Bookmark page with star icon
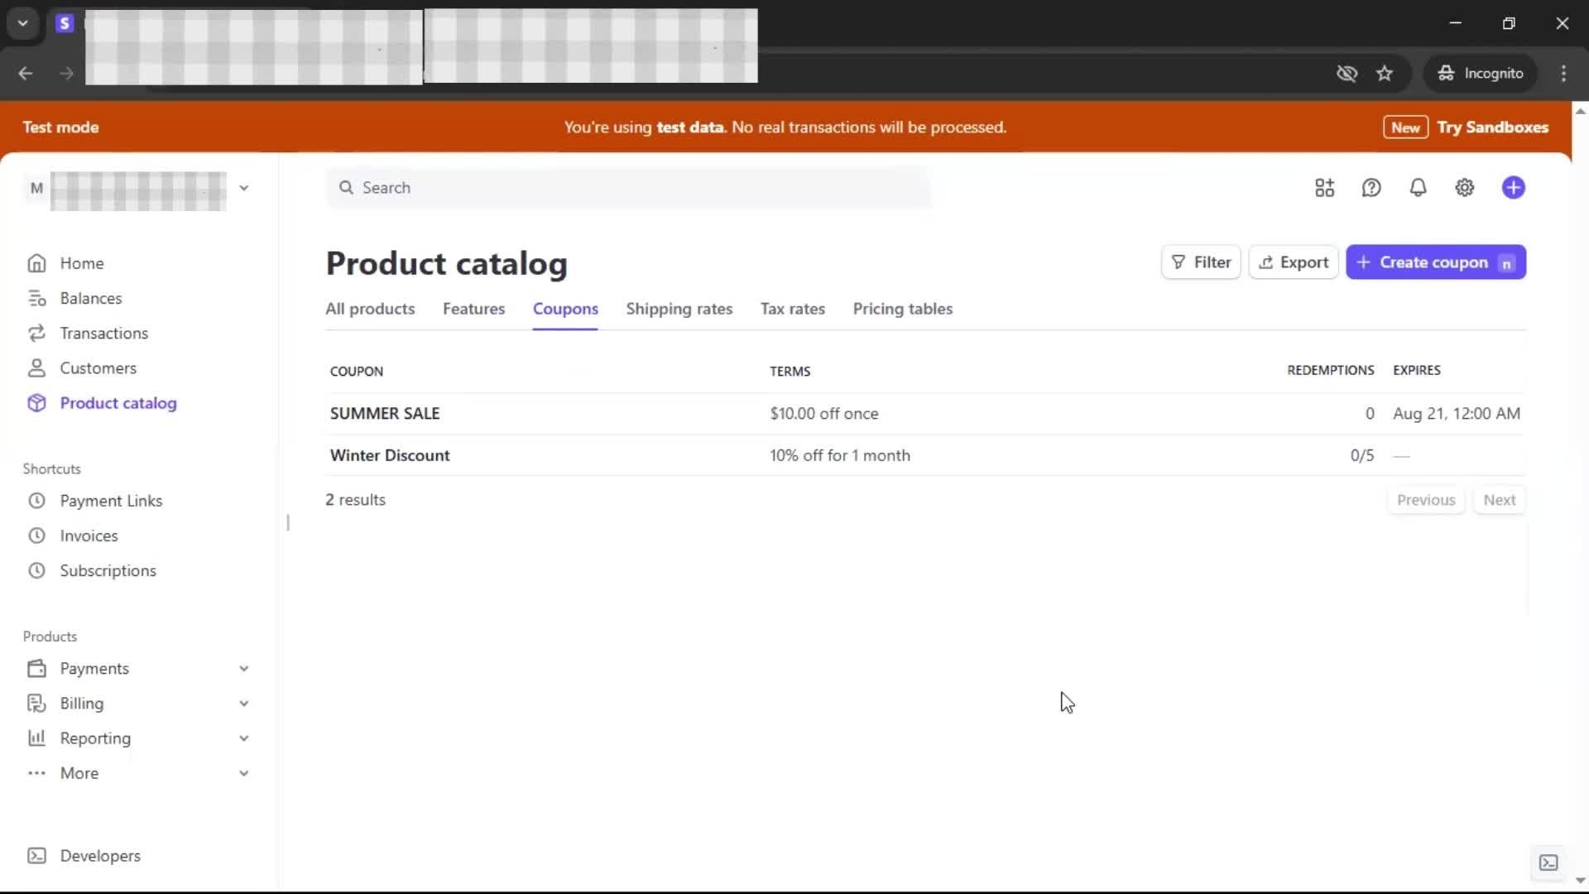The width and height of the screenshot is (1589, 894). click(x=1384, y=74)
